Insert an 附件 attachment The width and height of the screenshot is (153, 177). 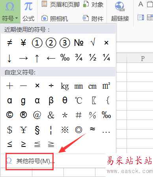[93, 18]
